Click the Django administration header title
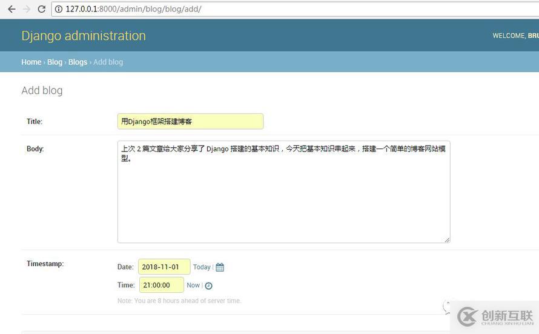This screenshot has width=539, height=334. pos(84,36)
